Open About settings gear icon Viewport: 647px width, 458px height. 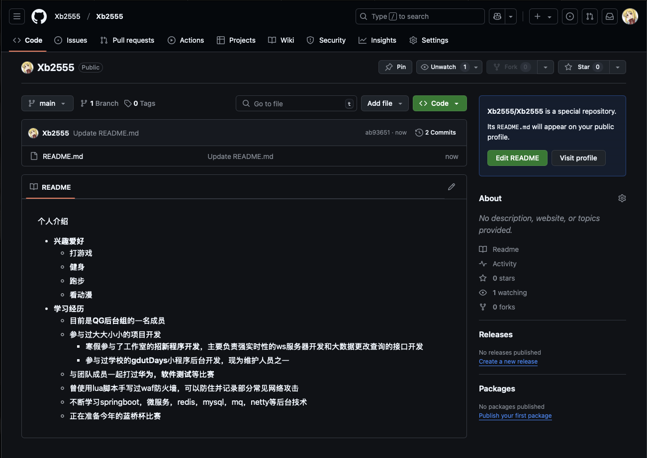tap(622, 198)
